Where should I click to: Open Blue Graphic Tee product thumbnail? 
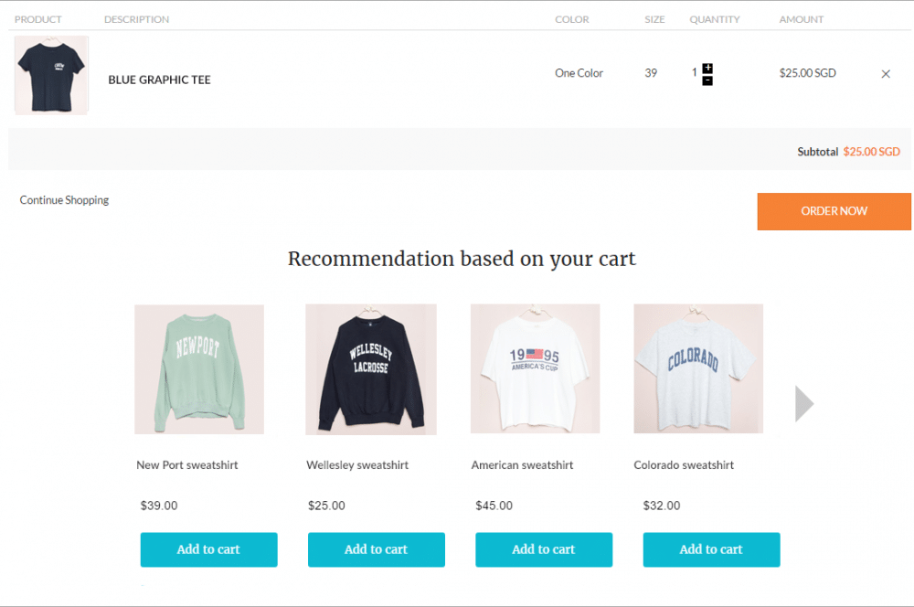(51, 75)
